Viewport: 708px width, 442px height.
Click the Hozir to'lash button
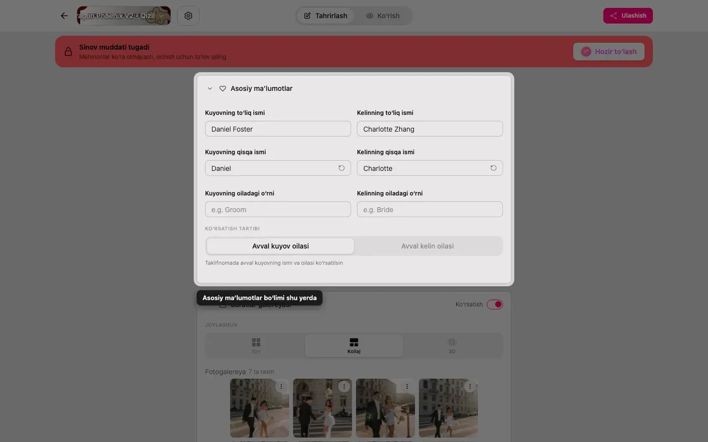click(x=609, y=51)
